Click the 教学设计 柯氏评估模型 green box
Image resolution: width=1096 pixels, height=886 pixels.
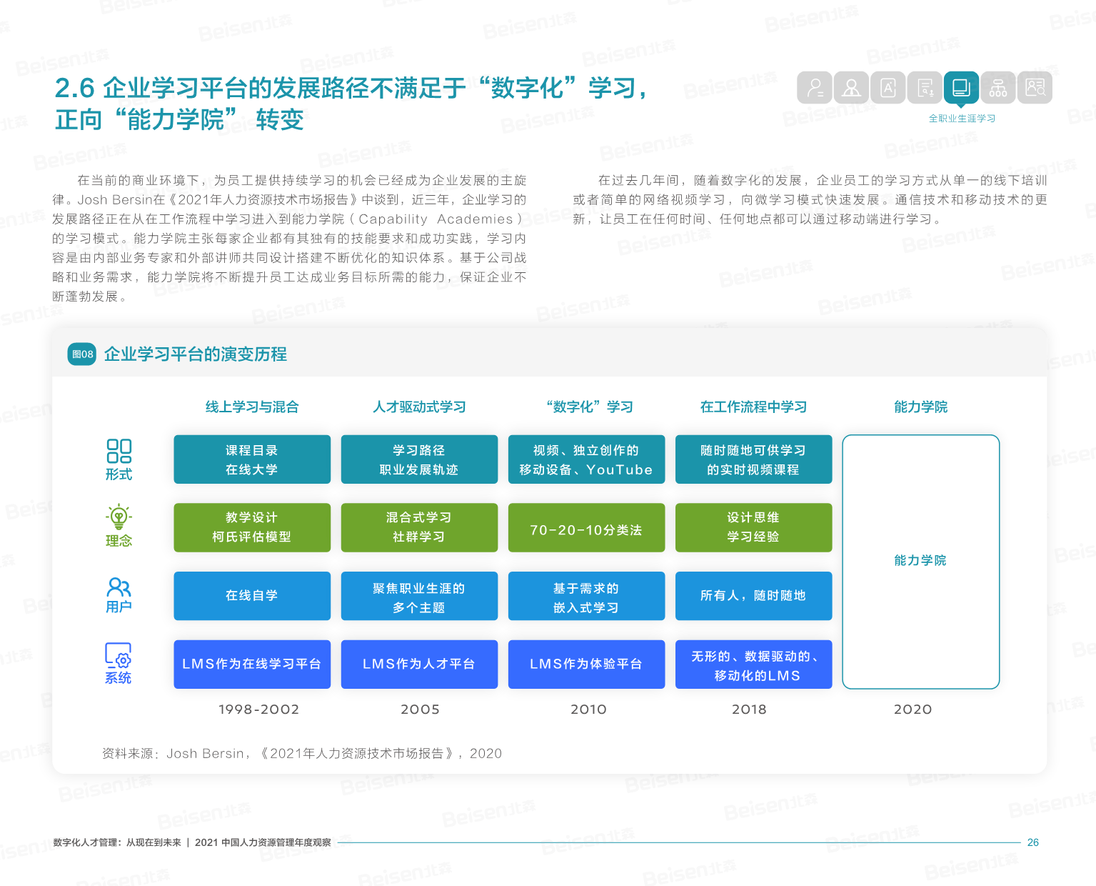pyautogui.click(x=252, y=527)
